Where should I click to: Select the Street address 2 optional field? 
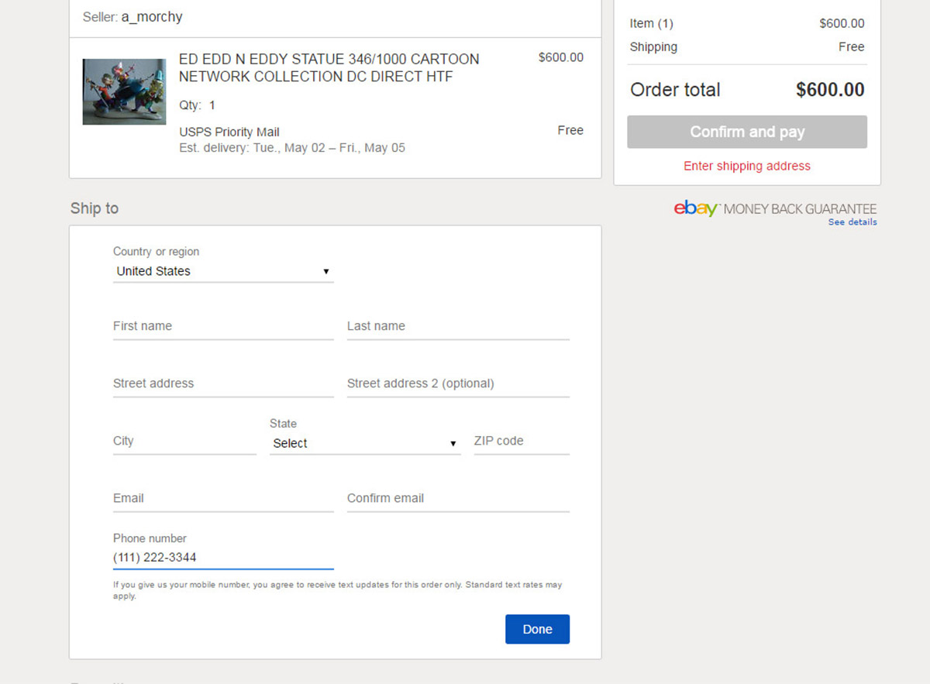(x=457, y=383)
